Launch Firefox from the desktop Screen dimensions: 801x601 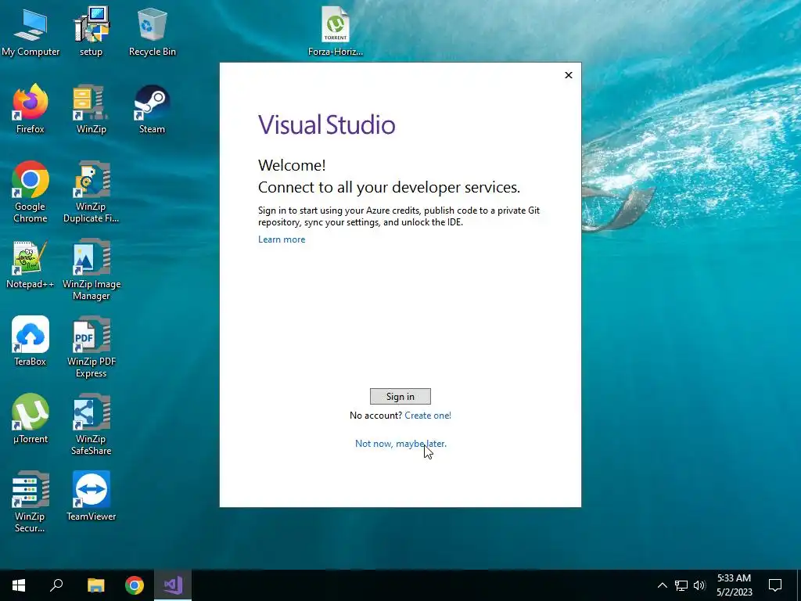pos(31,108)
